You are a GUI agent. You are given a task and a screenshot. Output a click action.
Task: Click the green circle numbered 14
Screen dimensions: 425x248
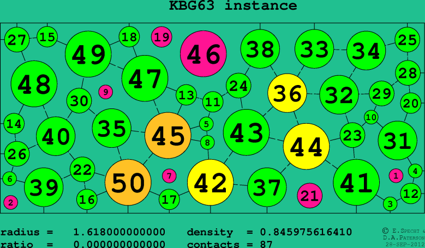[14, 124]
